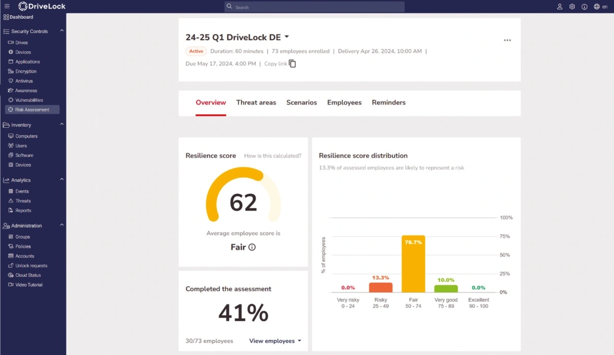This screenshot has width=614, height=355.
Task: Click the globe language icon
Action: [x=597, y=7]
